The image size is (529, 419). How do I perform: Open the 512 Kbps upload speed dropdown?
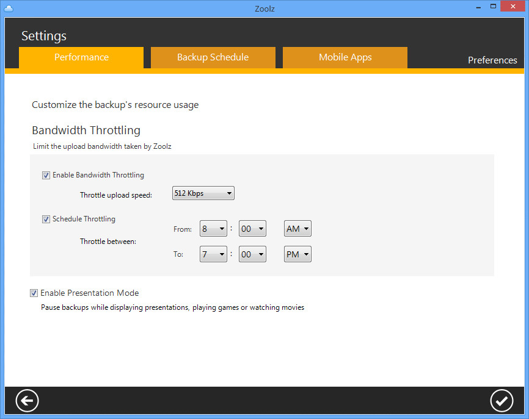[x=203, y=193]
